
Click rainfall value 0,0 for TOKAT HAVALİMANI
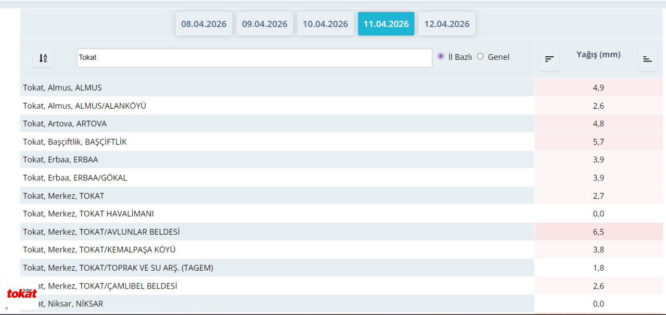pyautogui.click(x=598, y=213)
